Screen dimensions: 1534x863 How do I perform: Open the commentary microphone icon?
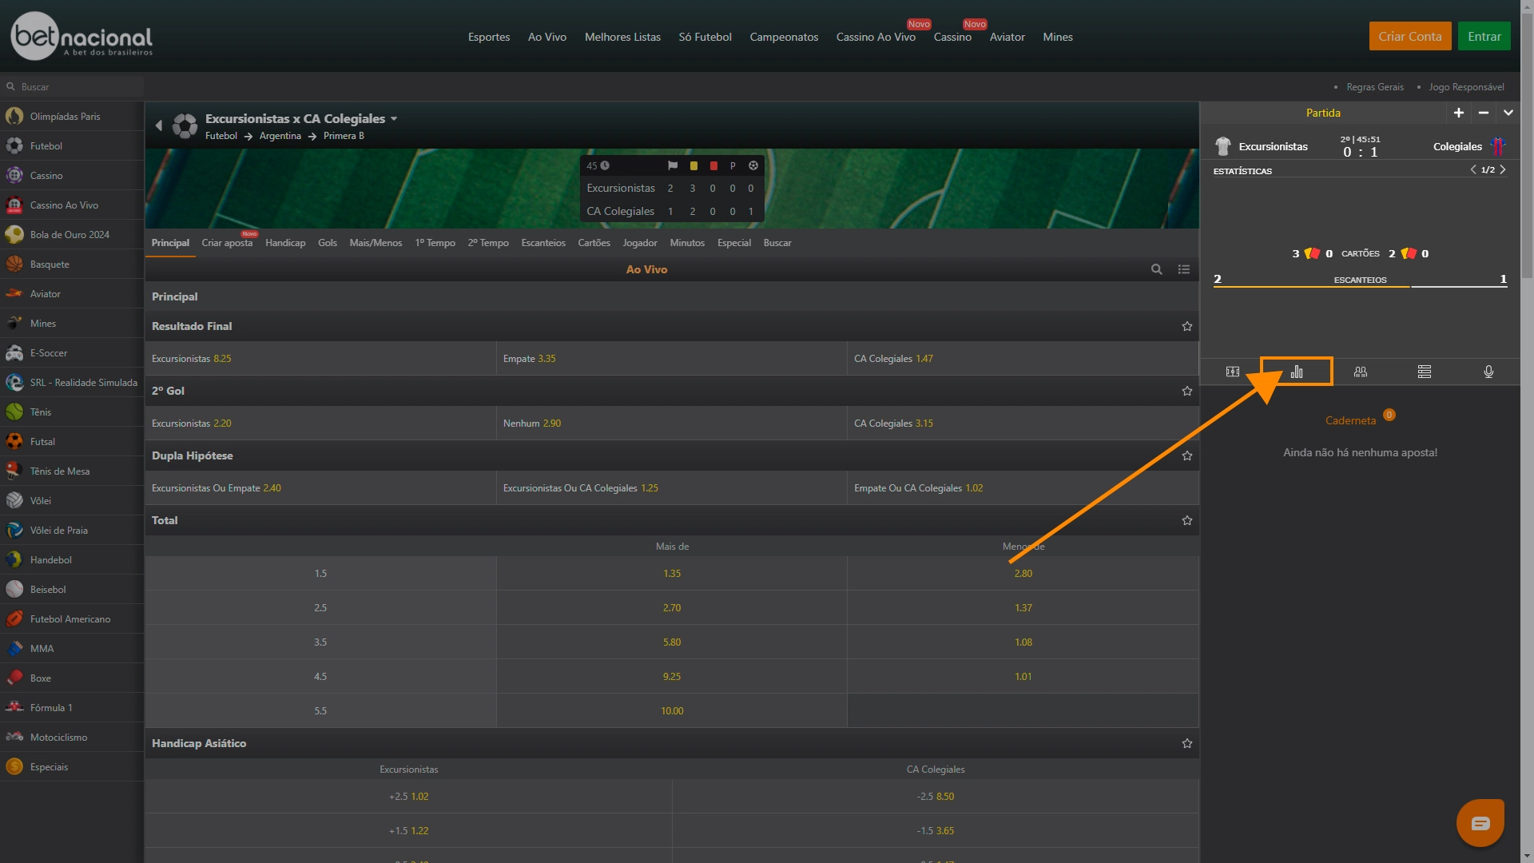tap(1488, 372)
